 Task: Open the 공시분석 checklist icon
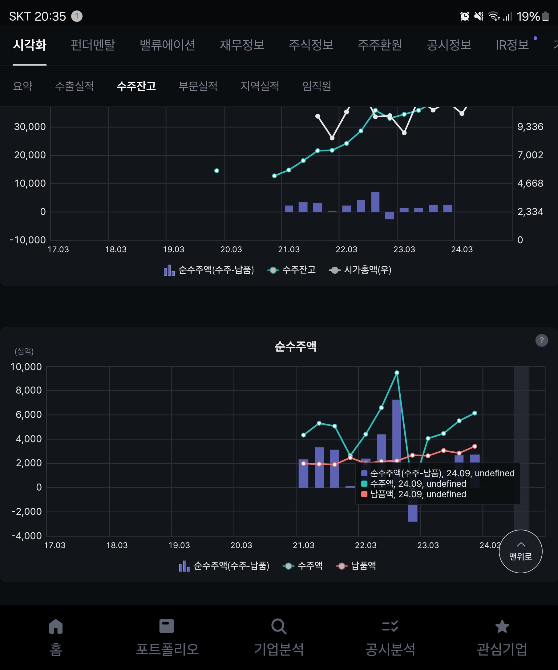(x=390, y=626)
